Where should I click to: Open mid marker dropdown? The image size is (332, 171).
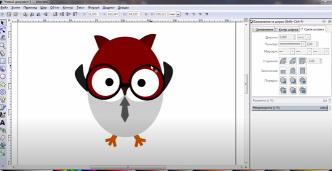click(304, 51)
